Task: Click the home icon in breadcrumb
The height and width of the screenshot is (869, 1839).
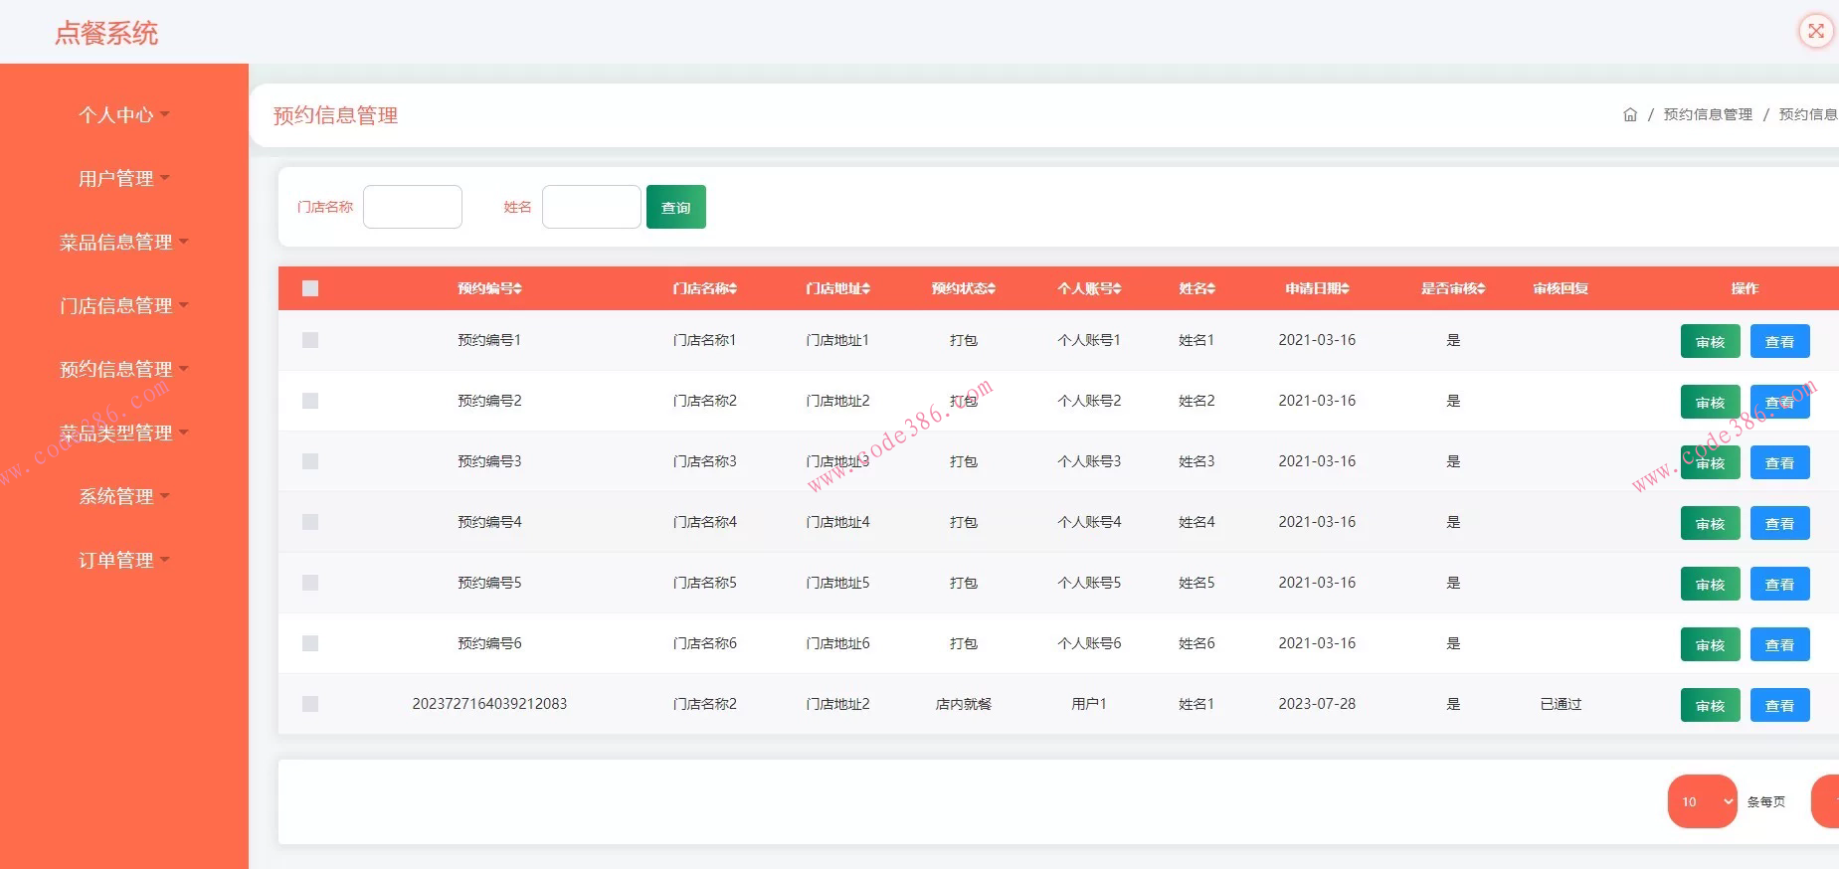Action: pyautogui.click(x=1629, y=115)
